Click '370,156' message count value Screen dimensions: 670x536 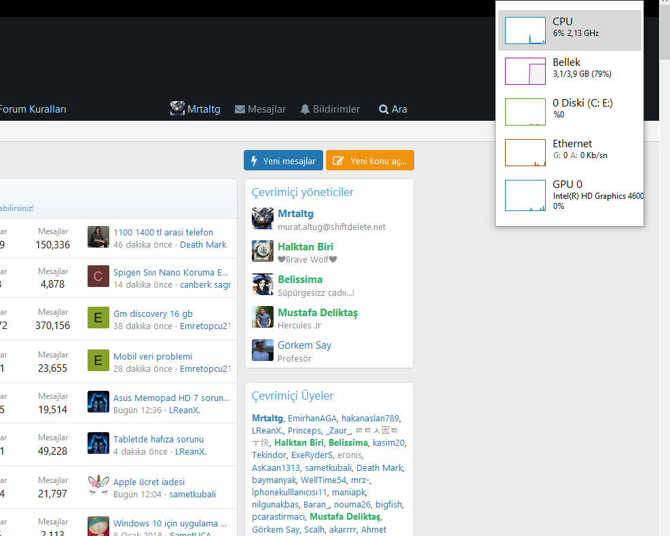click(x=52, y=326)
